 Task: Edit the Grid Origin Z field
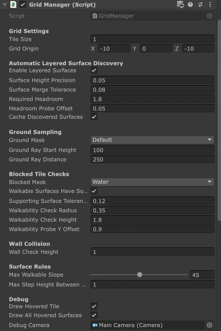(198, 49)
